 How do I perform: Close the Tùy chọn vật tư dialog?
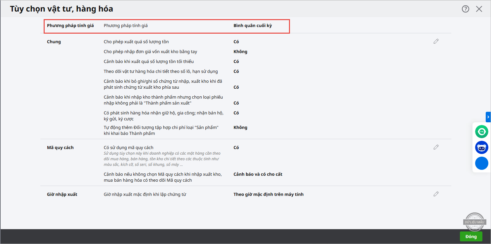click(479, 9)
